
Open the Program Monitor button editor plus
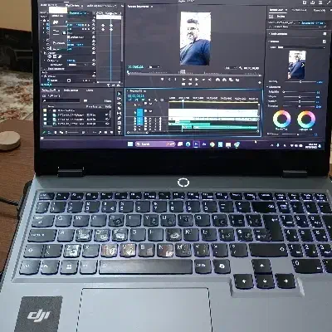(x=260, y=82)
